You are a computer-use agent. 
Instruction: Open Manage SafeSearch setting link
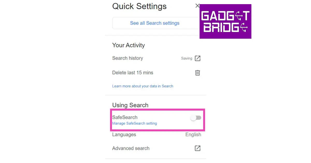tap(135, 123)
